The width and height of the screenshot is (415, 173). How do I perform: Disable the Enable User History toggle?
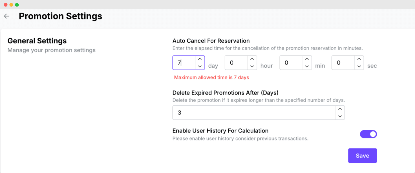368,134
